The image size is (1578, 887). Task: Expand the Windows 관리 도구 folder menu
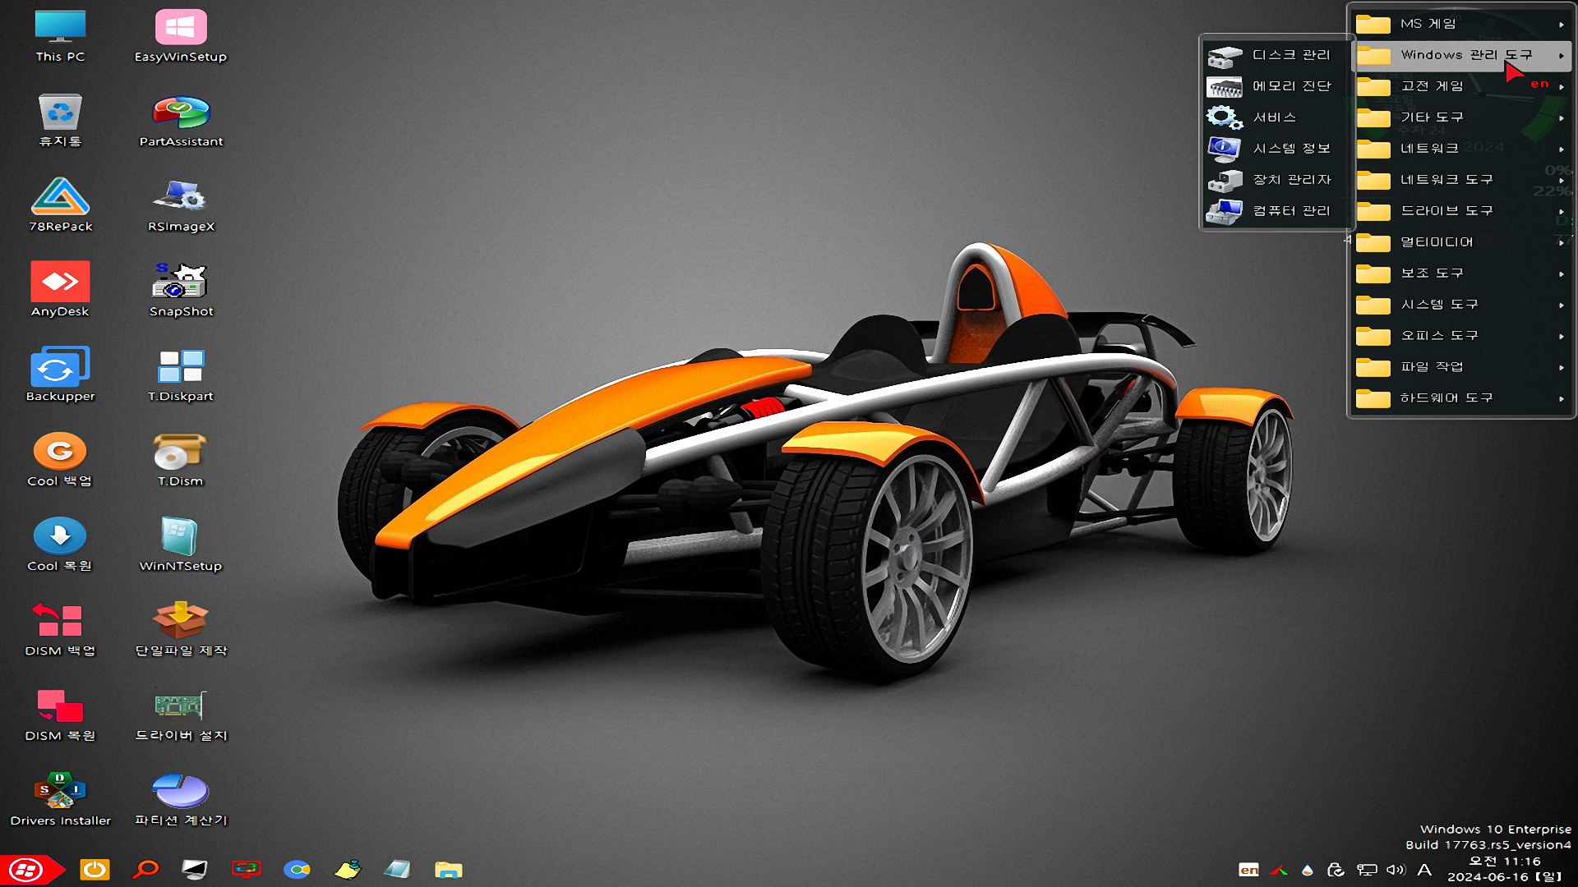(x=1461, y=55)
